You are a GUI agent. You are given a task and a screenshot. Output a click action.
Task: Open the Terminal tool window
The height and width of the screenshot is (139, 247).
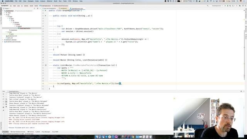pos(30,132)
